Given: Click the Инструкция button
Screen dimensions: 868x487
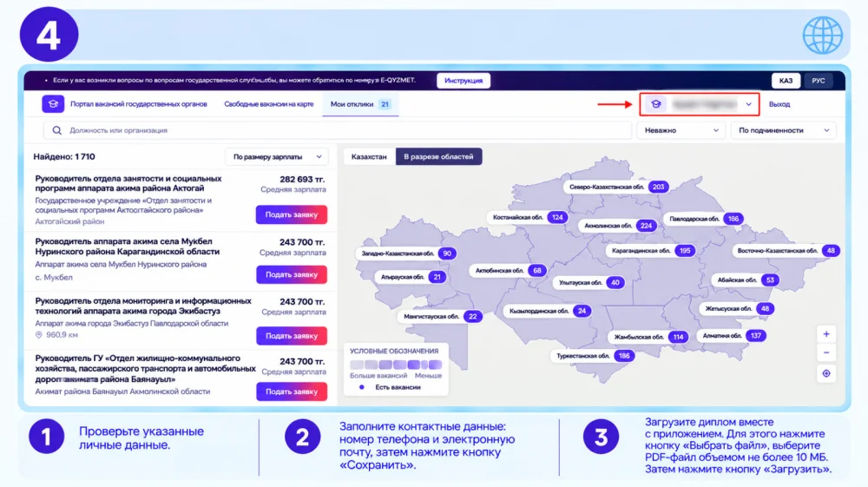Looking at the screenshot, I should 464,81.
